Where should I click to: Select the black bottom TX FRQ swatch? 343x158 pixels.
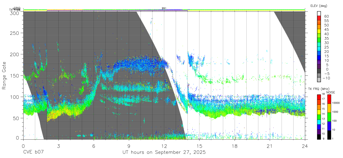tap(319, 137)
